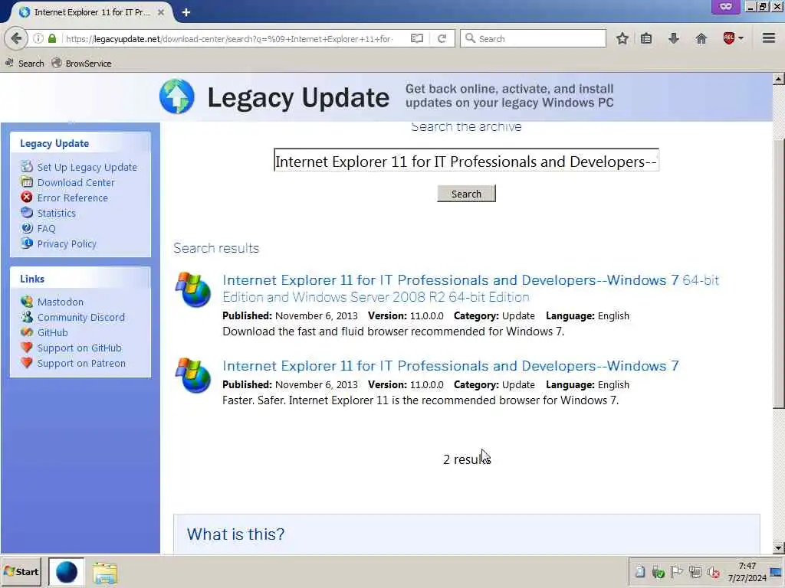Go back using the browser back arrow

pos(16,38)
